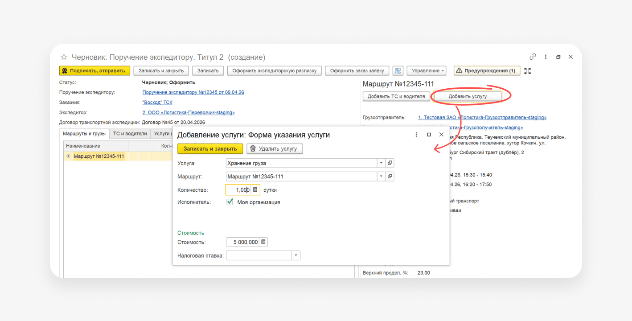Click the Количество field showing 1,000

pos(238,190)
